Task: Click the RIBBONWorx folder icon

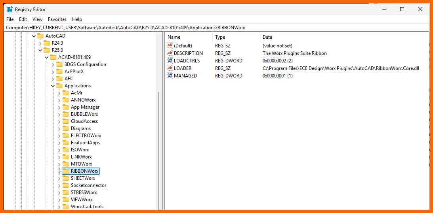Action: click(x=66, y=171)
